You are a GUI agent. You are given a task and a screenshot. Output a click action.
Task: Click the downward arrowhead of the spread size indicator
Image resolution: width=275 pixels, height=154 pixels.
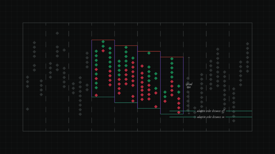[189, 114]
